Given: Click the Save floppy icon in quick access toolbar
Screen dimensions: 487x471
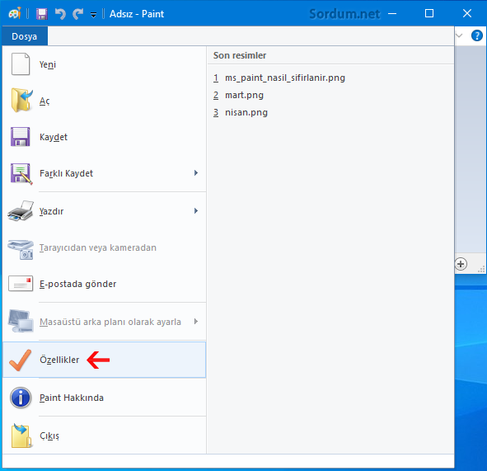Looking at the screenshot, I should [x=42, y=14].
